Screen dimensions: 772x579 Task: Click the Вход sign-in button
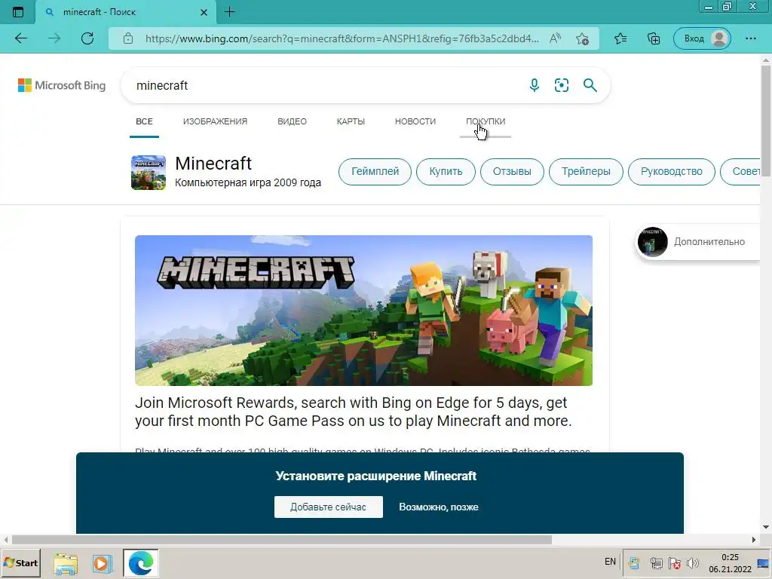702,38
